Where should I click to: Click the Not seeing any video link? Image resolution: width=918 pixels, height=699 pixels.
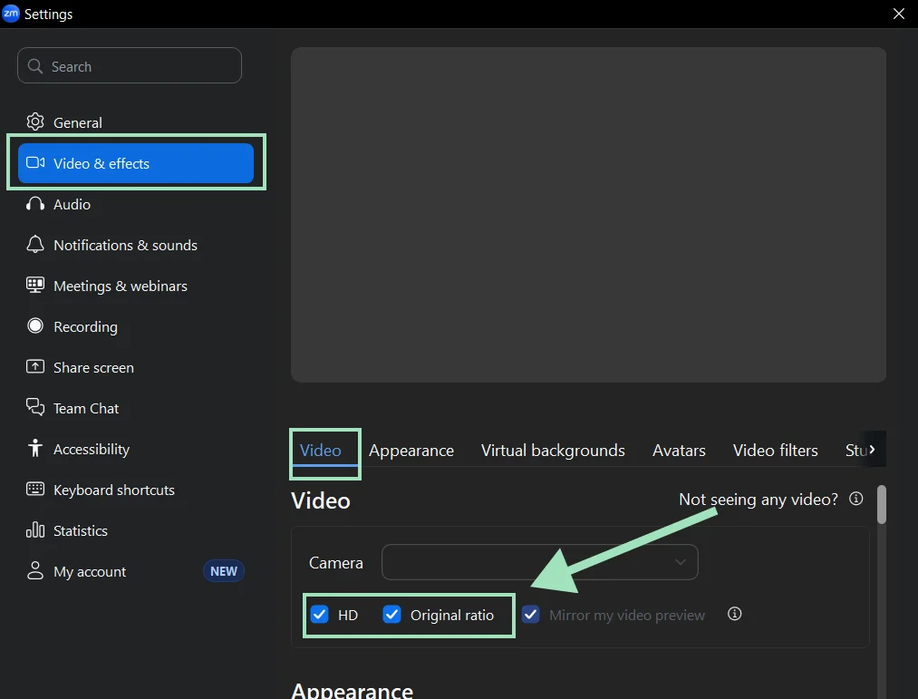pyautogui.click(x=758, y=499)
